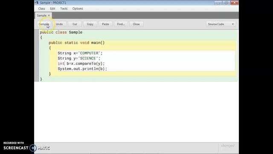Open the Class menu

click(x=42, y=9)
